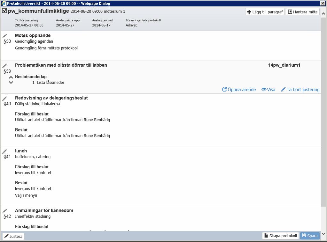Click text 'Inneffektiv städning'
This screenshot has height=242, width=327.
[33, 216]
